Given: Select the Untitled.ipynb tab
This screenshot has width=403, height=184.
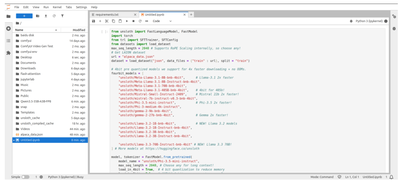Looking at the screenshot, I should [163, 15].
